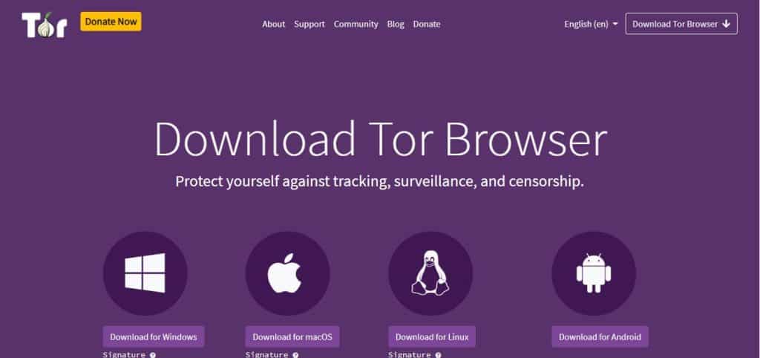Click the Android robot circle icon
This screenshot has height=358, width=760.
coord(594,273)
